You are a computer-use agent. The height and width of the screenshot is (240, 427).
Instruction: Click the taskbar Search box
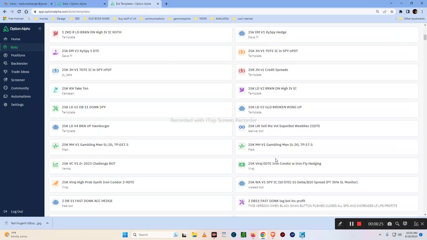tap(155, 235)
